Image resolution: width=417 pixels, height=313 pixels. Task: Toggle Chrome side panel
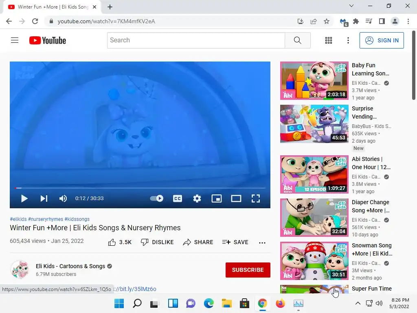[382, 21]
